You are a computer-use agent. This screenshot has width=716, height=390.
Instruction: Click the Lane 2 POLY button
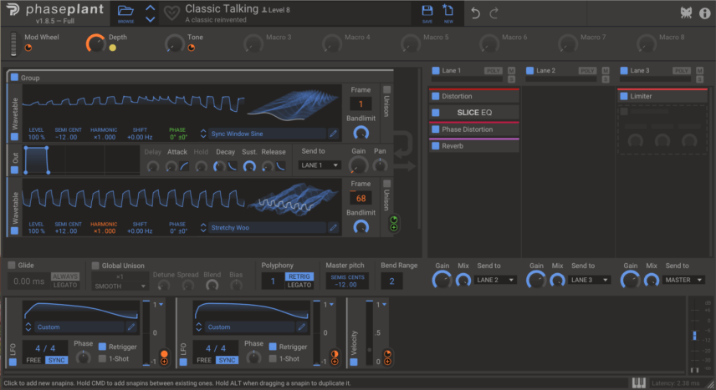587,71
